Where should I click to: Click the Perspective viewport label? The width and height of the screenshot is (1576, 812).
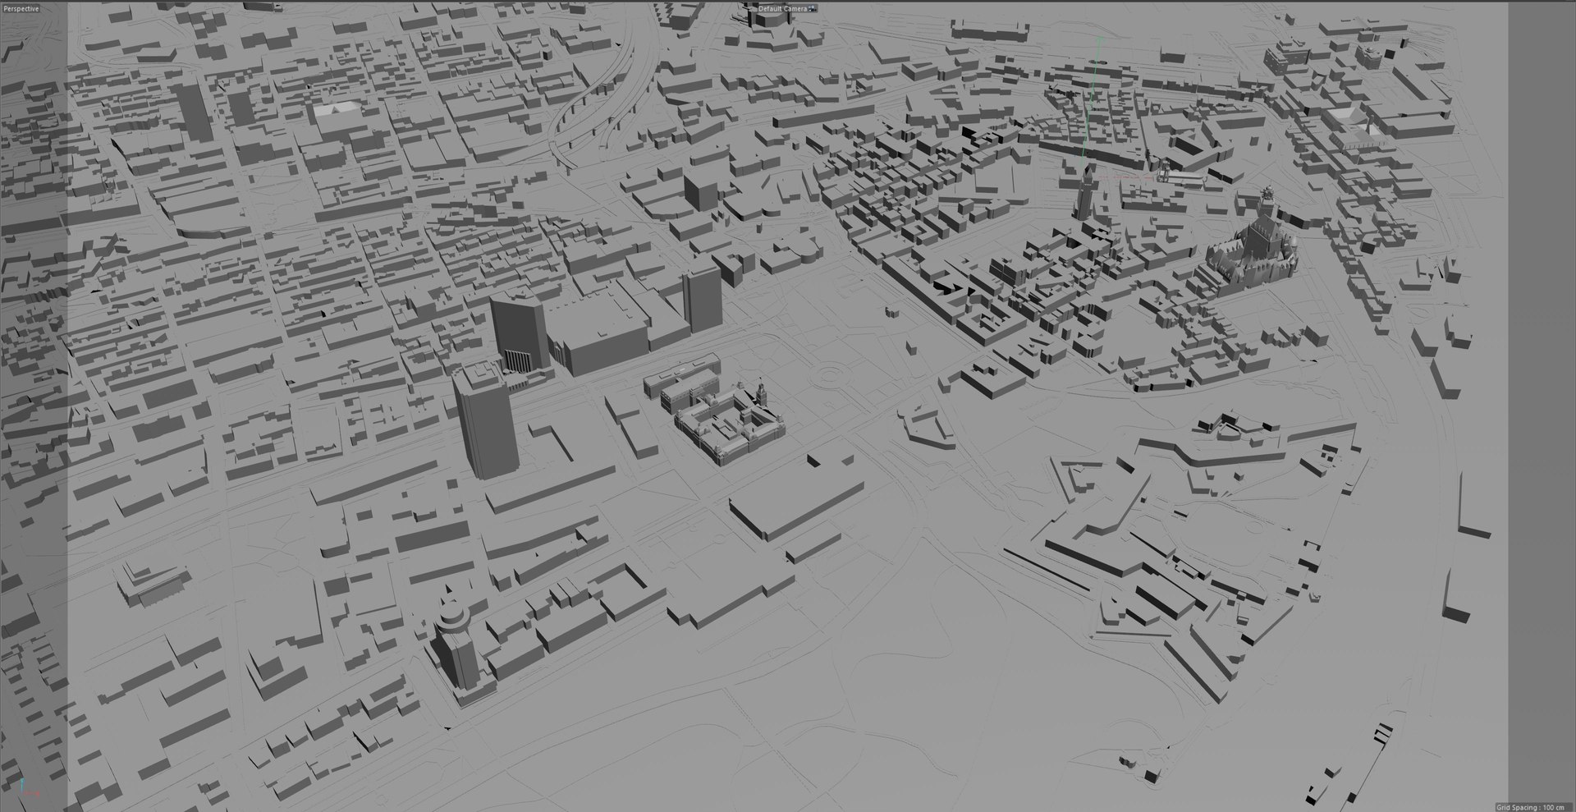point(21,8)
